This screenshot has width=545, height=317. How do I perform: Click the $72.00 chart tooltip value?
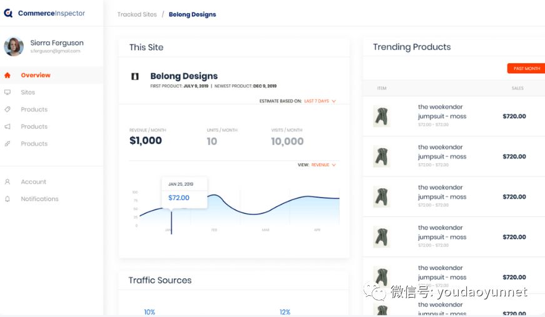179,198
